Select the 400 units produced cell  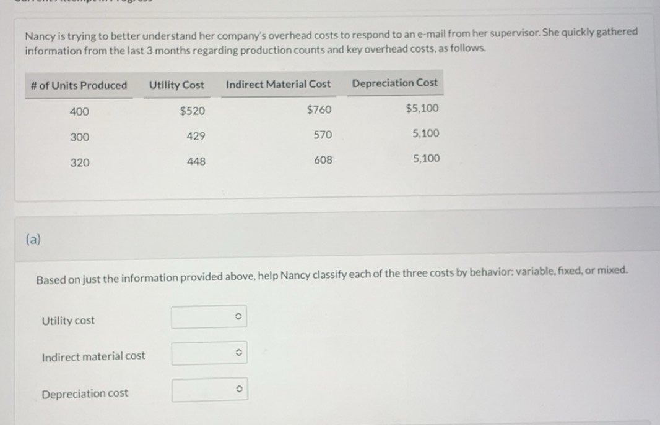(x=79, y=112)
